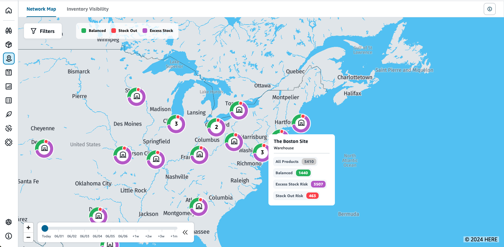Image resolution: width=504 pixels, height=247 pixels.
Task: Open the settings gear icon
Action: tap(9, 222)
